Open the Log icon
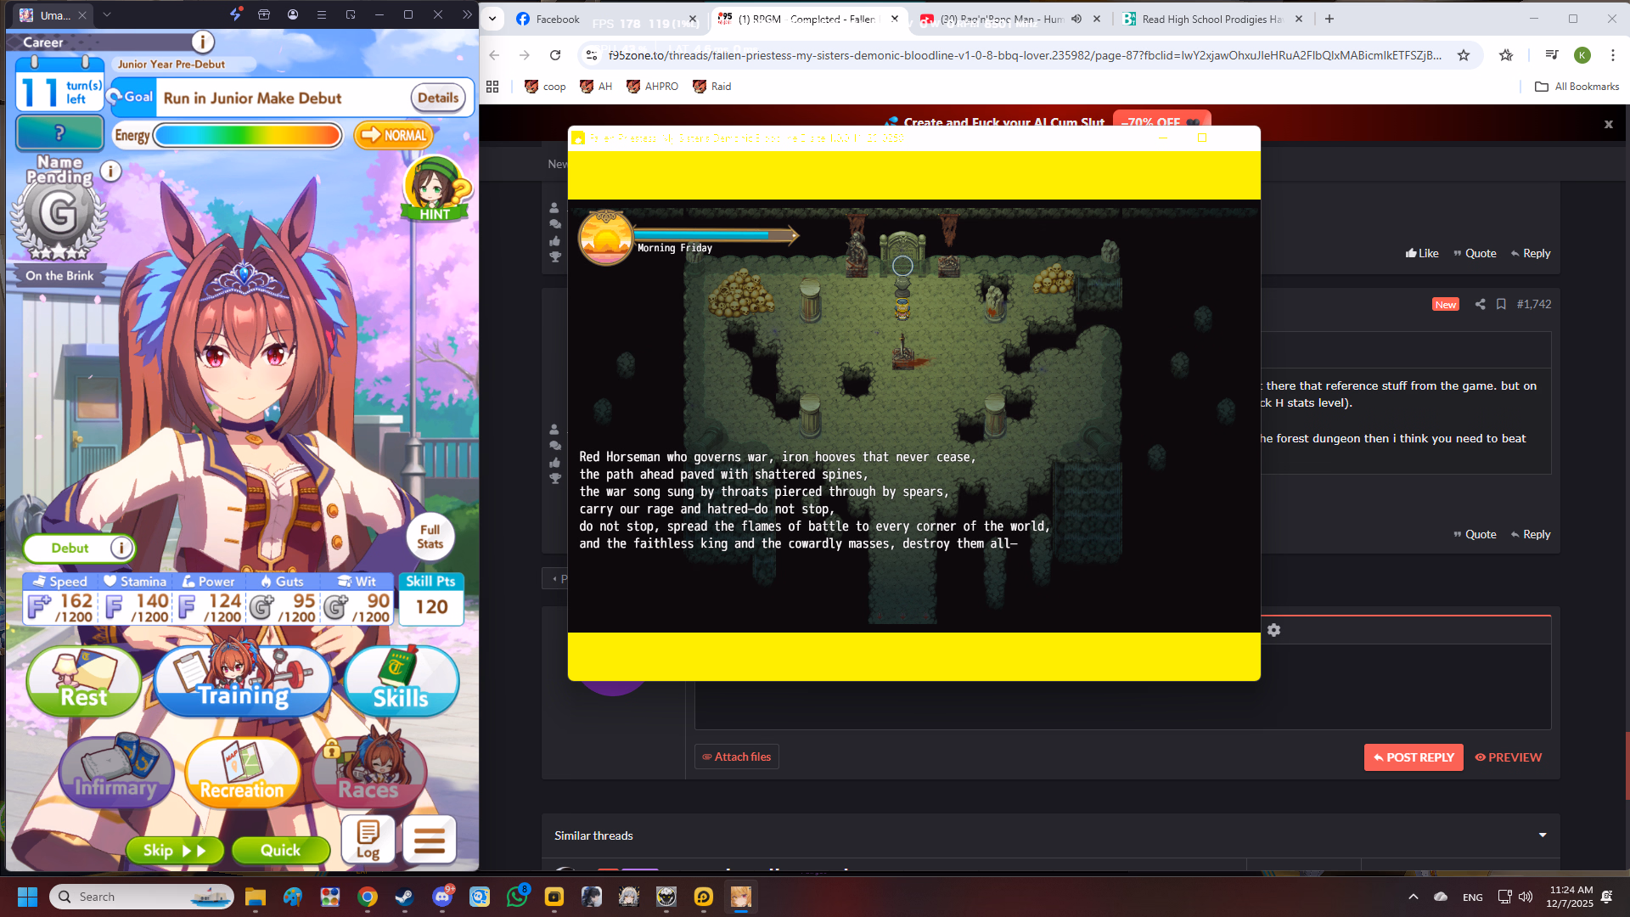This screenshot has height=917, width=1630. (368, 840)
